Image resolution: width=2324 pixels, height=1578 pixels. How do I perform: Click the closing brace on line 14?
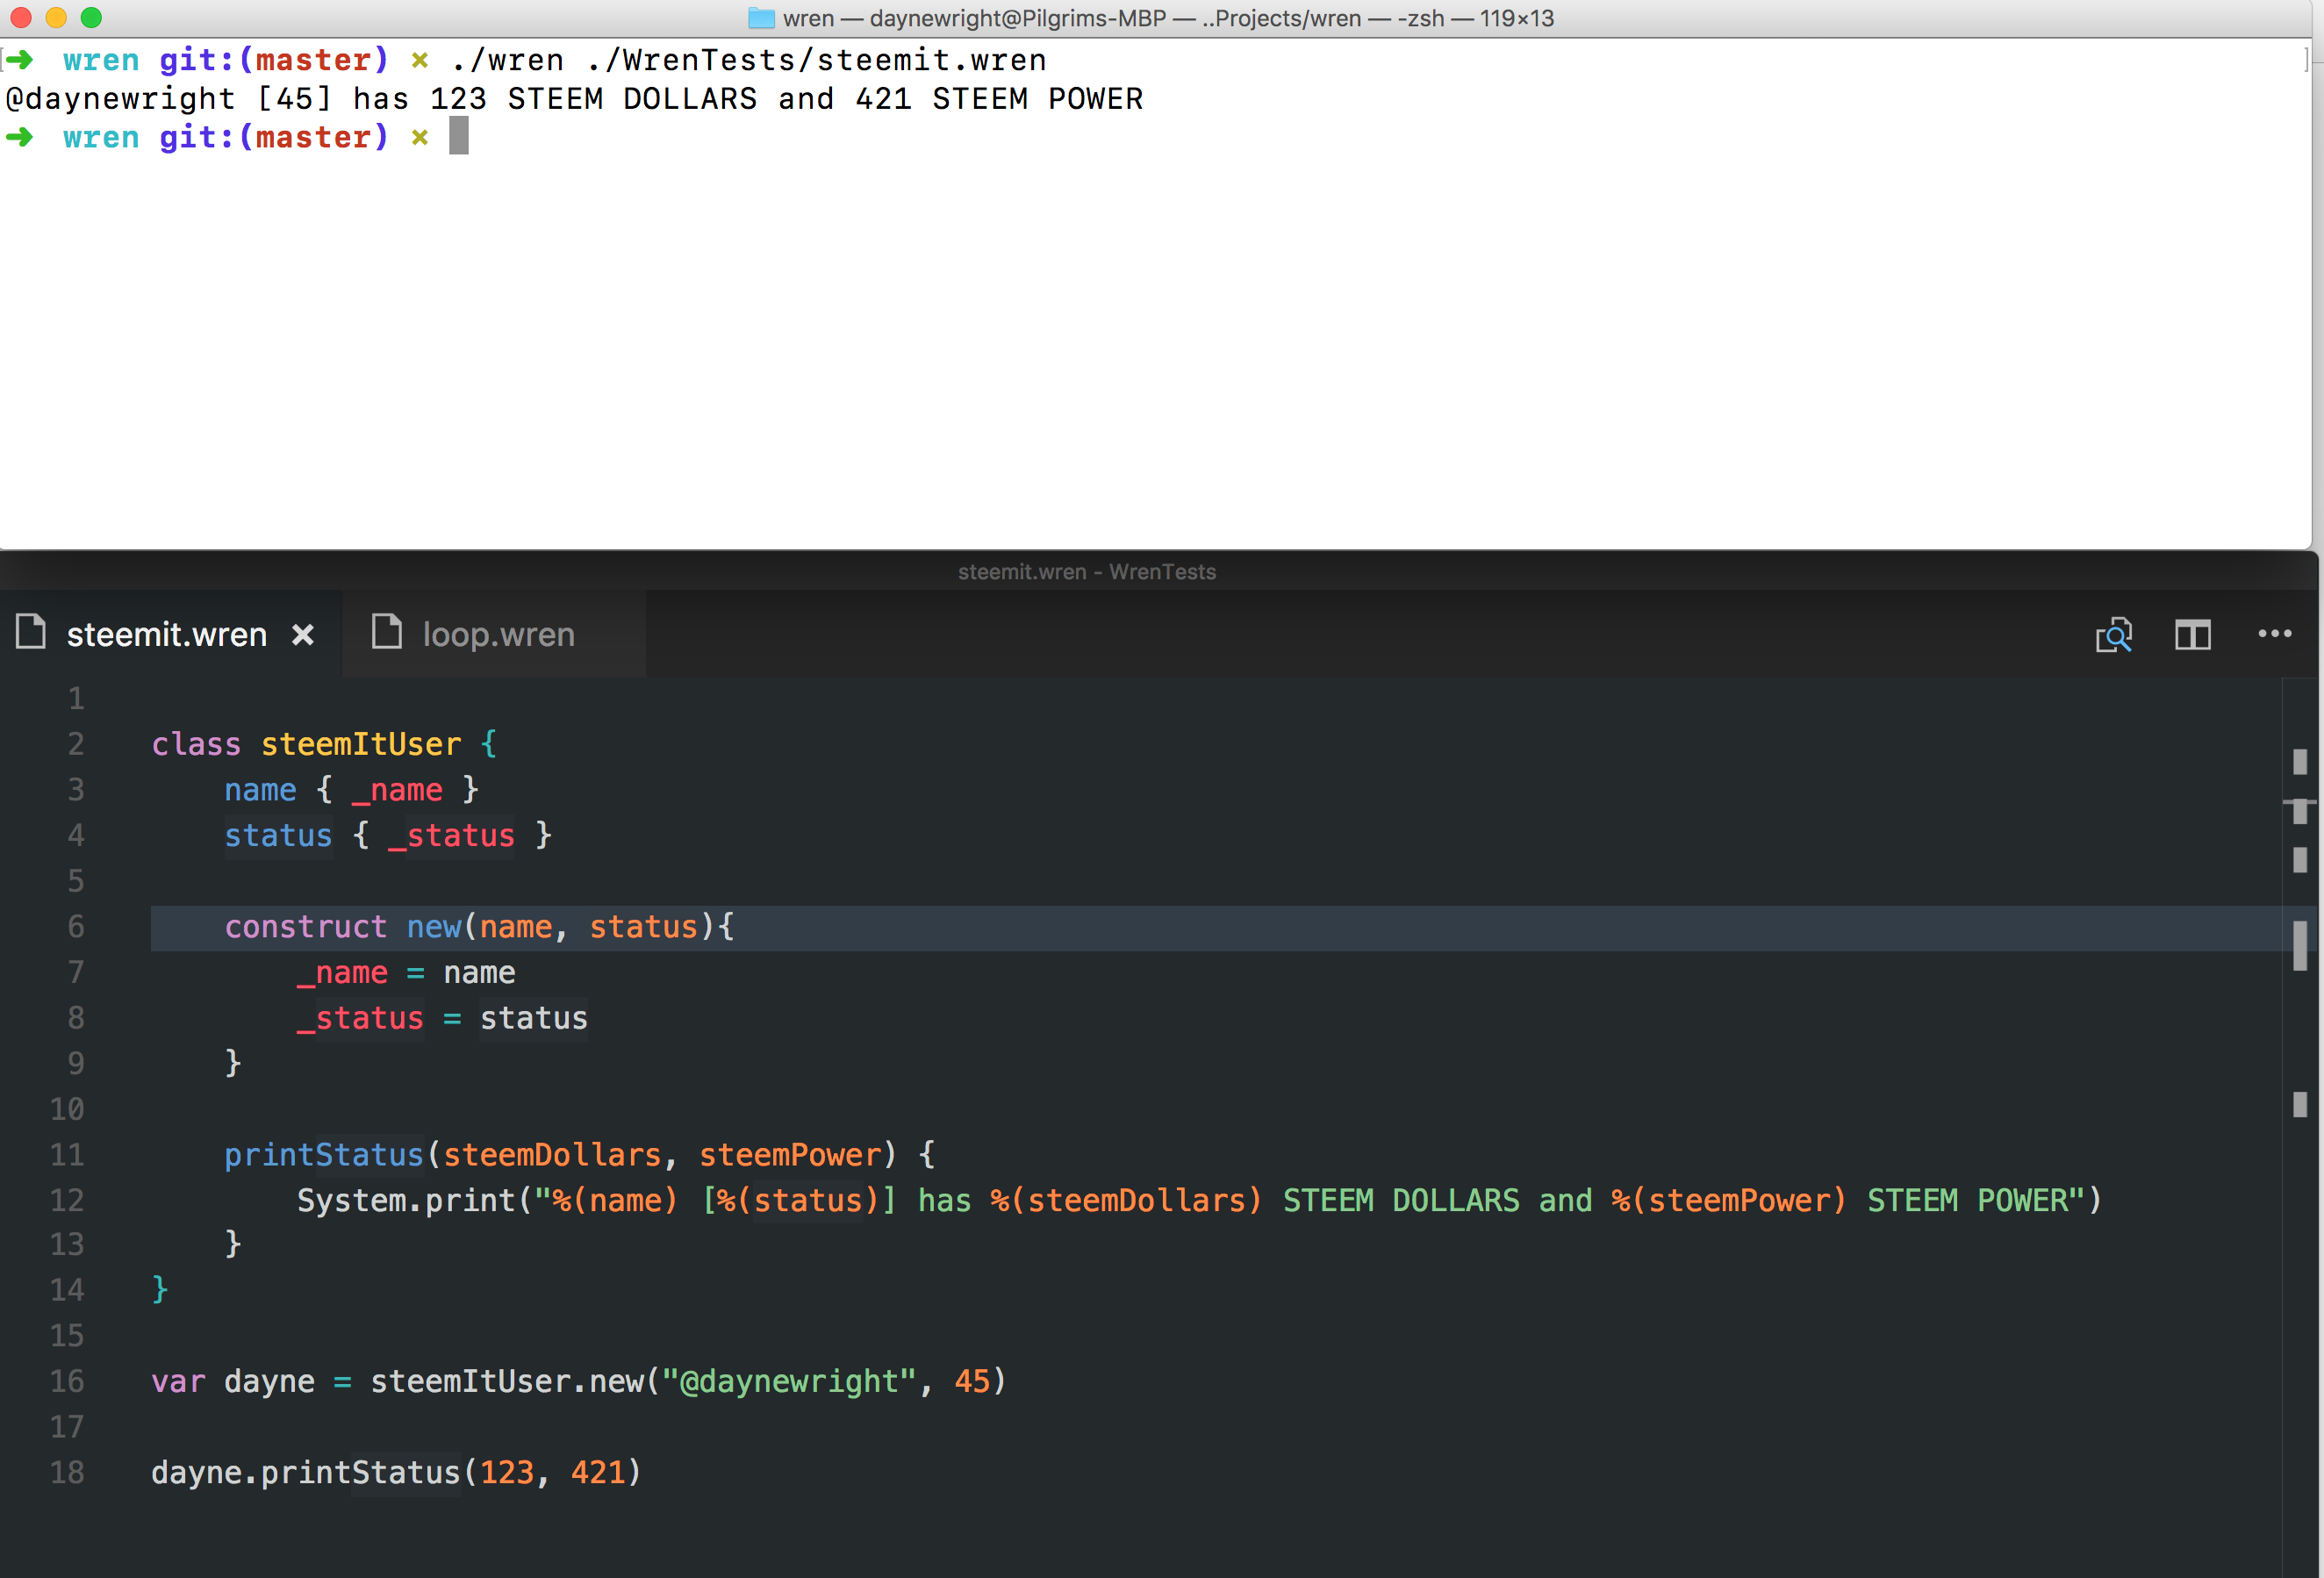point(160,1290)
